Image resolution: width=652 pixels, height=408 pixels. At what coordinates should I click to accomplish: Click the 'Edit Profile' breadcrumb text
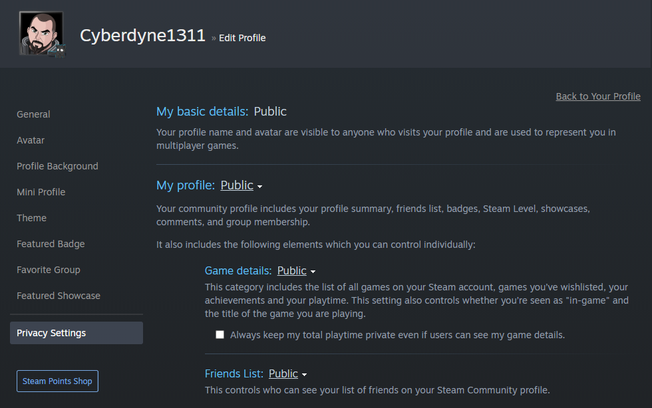click(x=242, y=38)
